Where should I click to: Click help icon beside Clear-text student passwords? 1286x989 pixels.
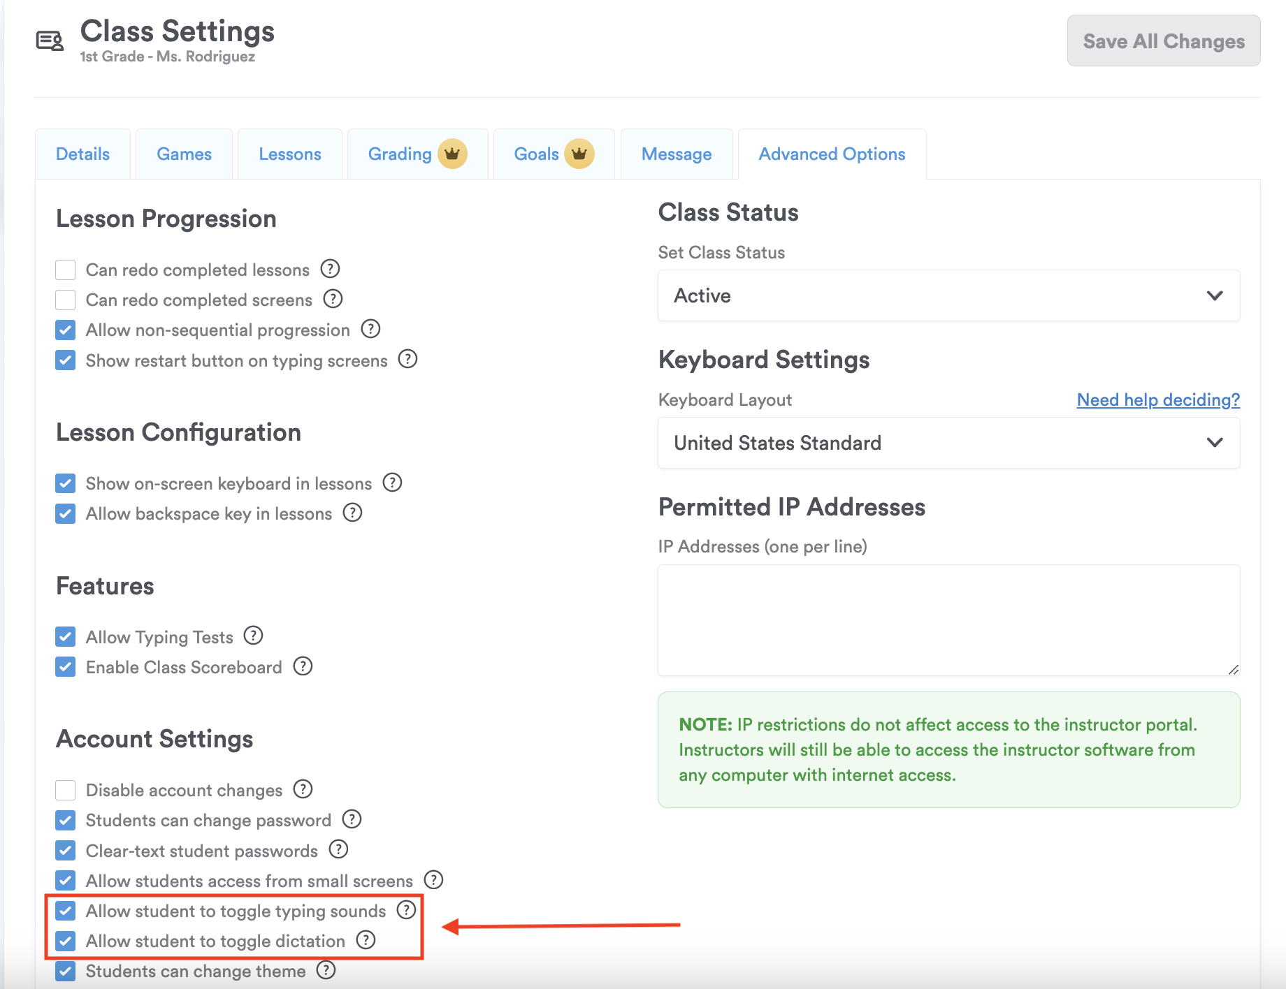coord(338,849)
